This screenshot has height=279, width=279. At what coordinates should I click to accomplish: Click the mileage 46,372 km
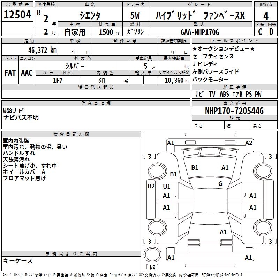click(x=42, y=50)
